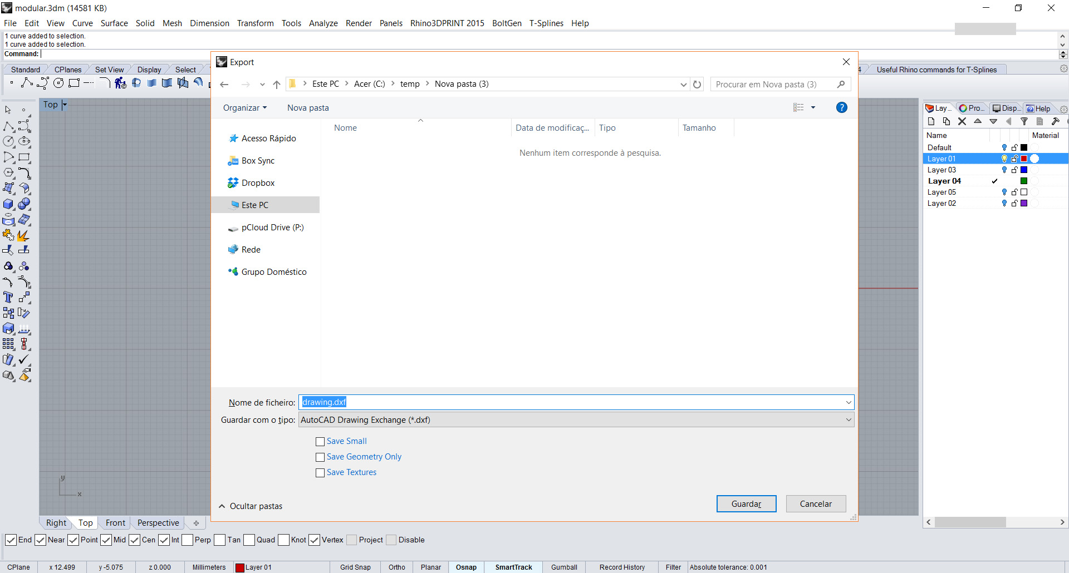Change the Layer 02 purple color swatch
The width and height of the screenshot is (1069, 573).
[x=1024, y=203]
